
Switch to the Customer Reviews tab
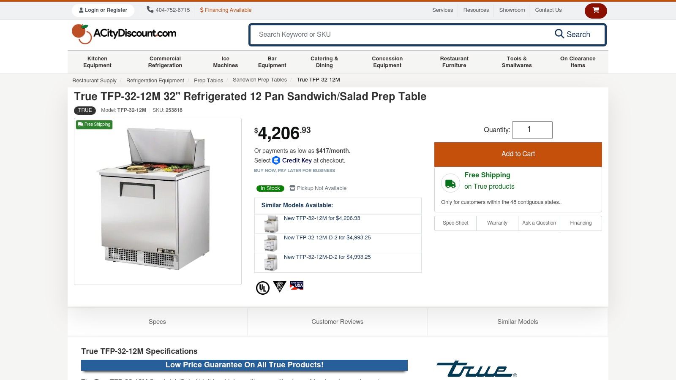[337, 322]
